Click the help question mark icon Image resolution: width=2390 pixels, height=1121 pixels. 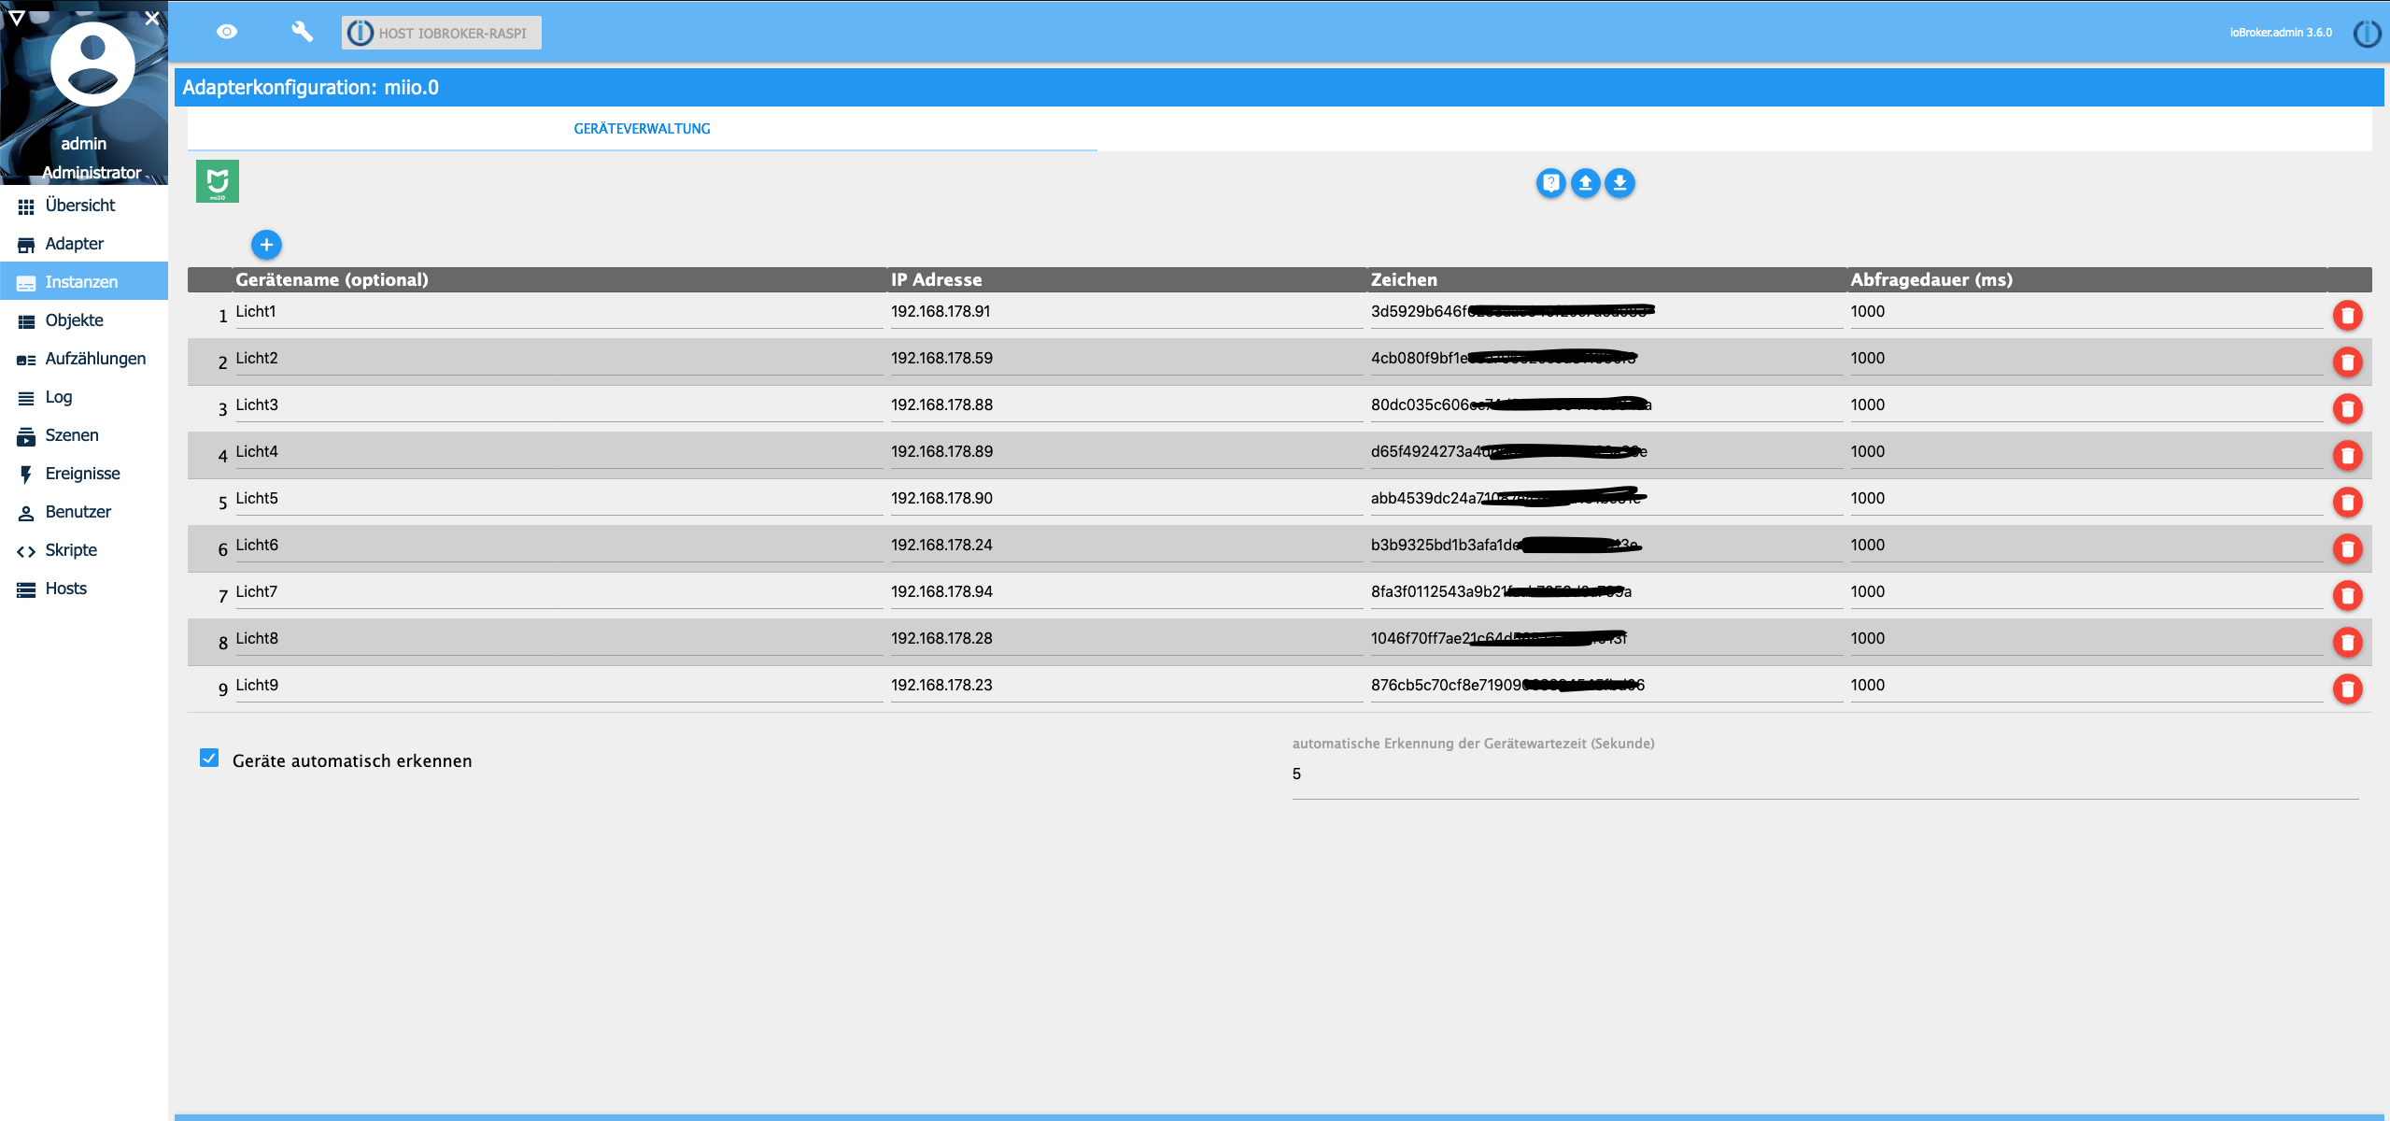coord(1550,183)
